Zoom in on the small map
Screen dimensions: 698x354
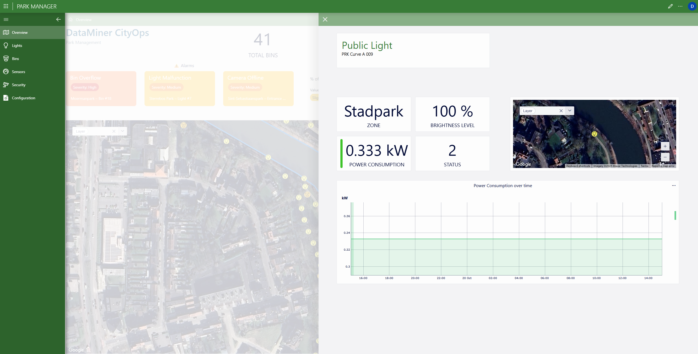coord(665,146)
